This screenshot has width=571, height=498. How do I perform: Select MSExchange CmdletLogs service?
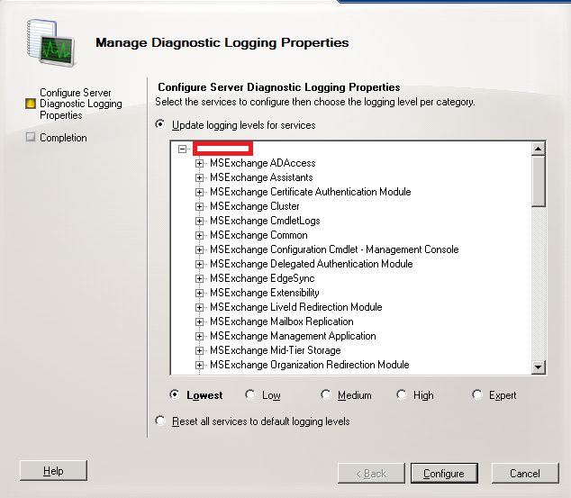point(265,221)
